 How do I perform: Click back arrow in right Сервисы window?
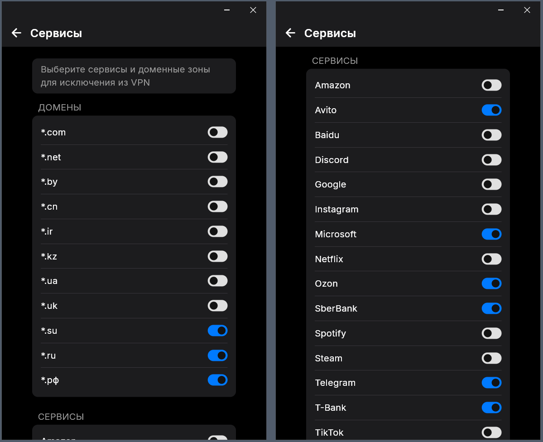coord(290,33)
